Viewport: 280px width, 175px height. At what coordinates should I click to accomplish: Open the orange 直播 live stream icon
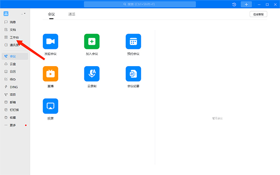(50, 74)
